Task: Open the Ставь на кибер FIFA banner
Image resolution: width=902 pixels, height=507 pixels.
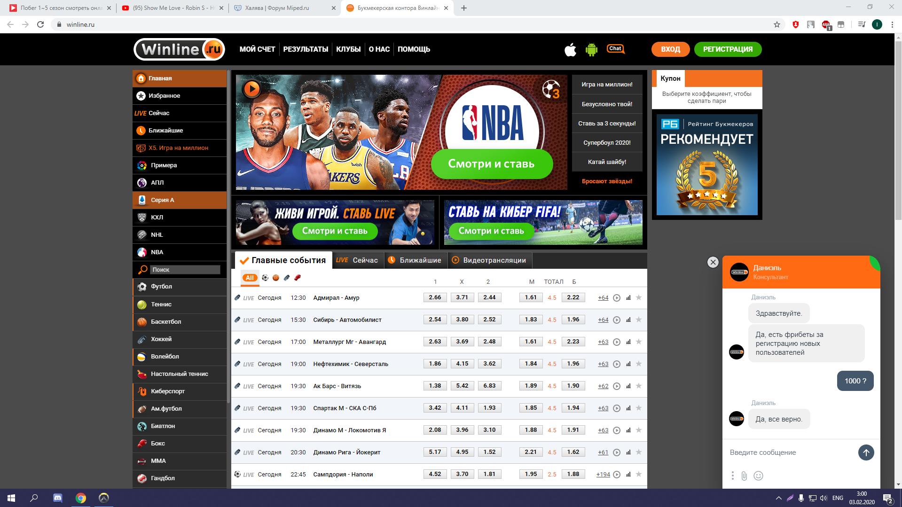Action: 543,223
